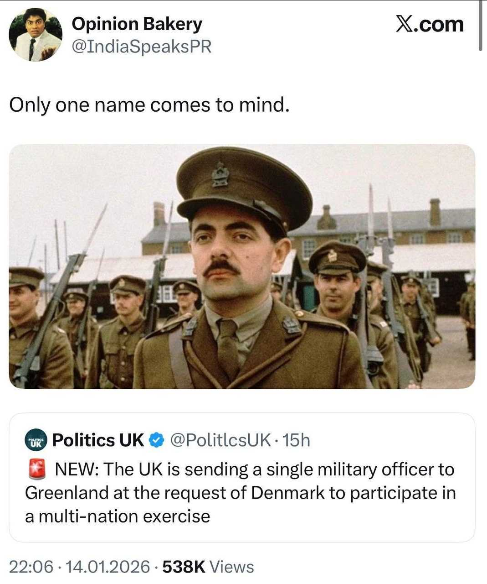Click the Views label
The image size is (487, 584).
[232, 567]
